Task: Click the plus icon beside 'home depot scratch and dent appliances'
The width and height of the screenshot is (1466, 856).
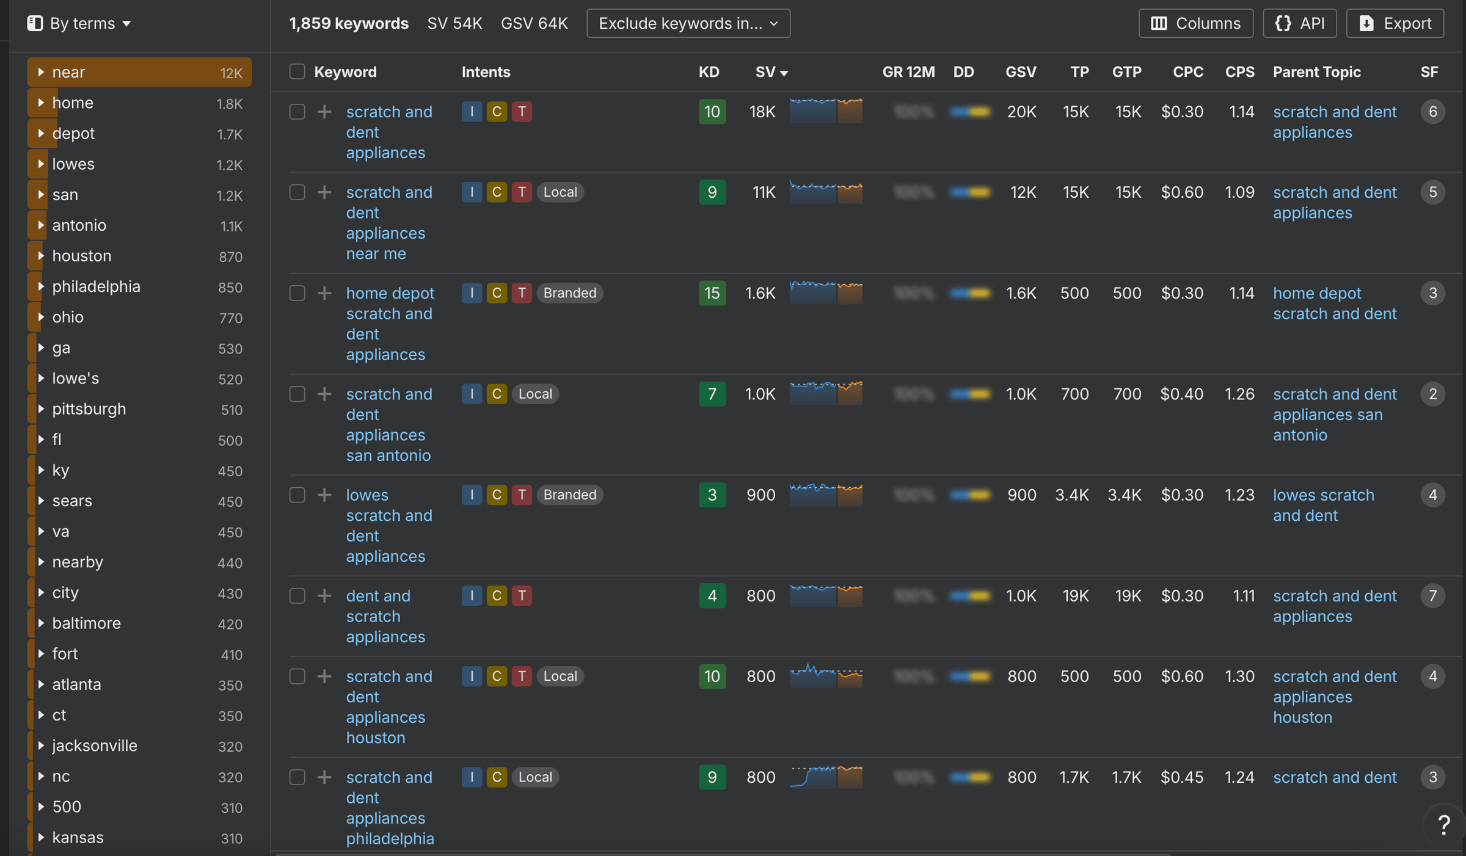Action: click(324, 293)
